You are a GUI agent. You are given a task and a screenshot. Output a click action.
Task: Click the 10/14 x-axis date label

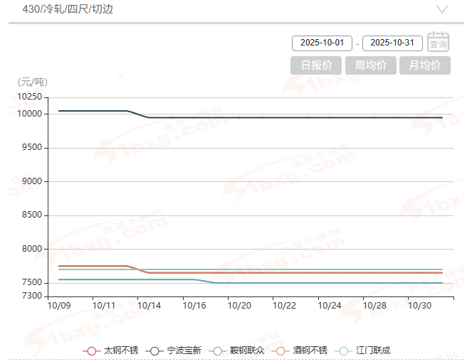click(150, 306)
